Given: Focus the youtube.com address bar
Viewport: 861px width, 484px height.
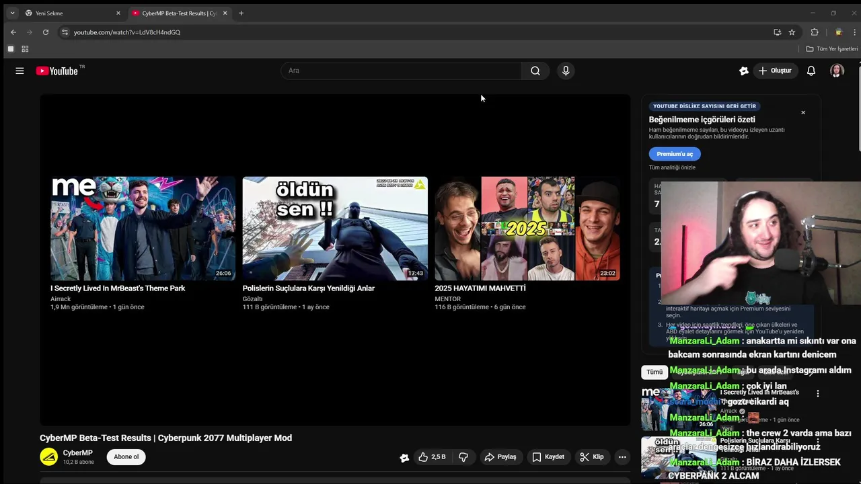Looking at the screenshot, I should (x=417, y=32).
